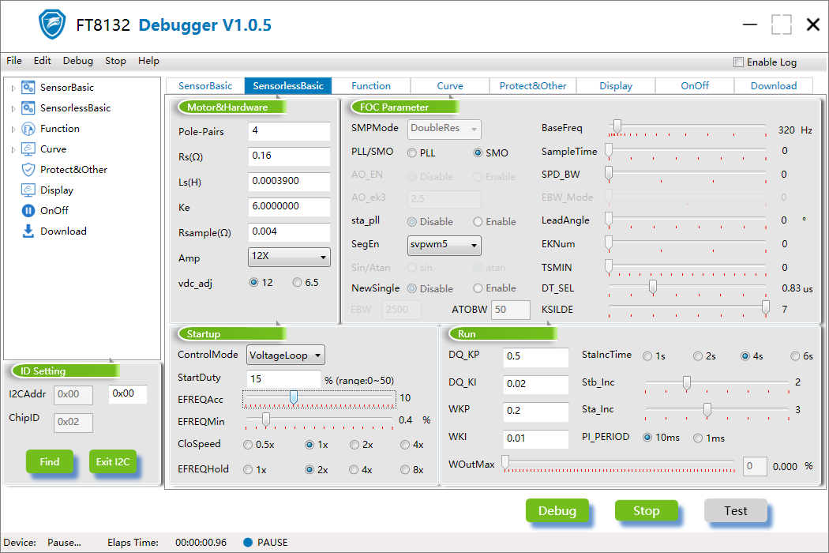Open the ControlMode VoltageLoop dropdown
This screenshot has width=829, height=553.
[286, 355]
